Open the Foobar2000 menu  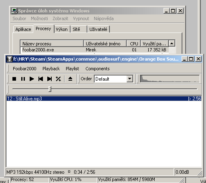click(24, 69)
